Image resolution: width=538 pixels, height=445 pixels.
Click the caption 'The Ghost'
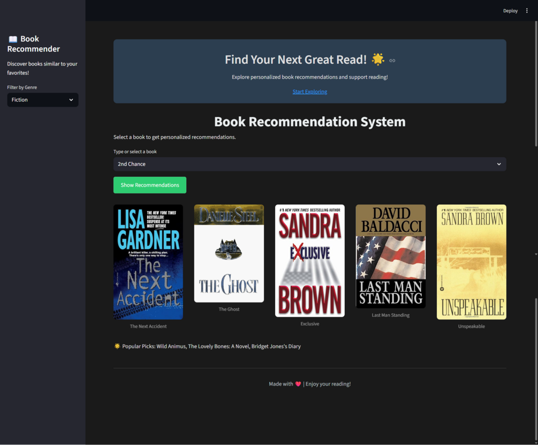(x=229, y=309)
